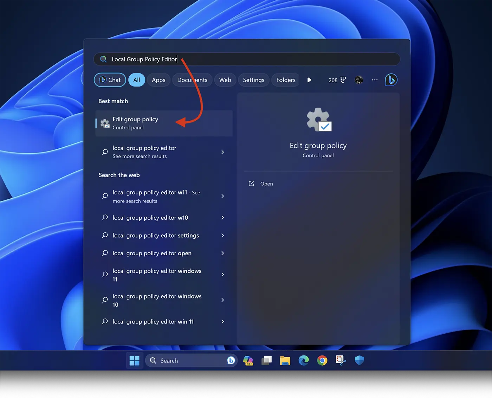Click the 'Best match' section heading
This screenshot has width=492, height=398.
point(113,101)
